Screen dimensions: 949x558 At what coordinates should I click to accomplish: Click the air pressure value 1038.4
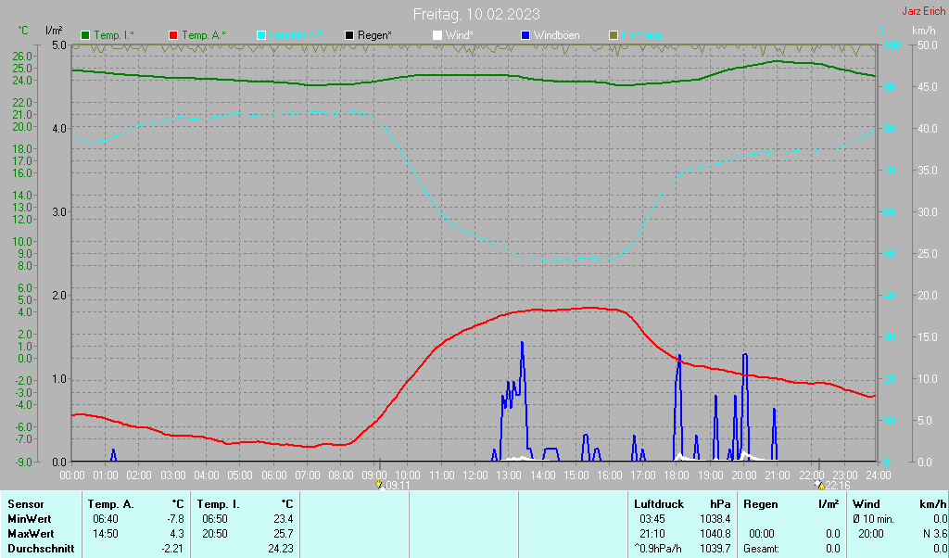pyautogui.click(x=715, y=519)
